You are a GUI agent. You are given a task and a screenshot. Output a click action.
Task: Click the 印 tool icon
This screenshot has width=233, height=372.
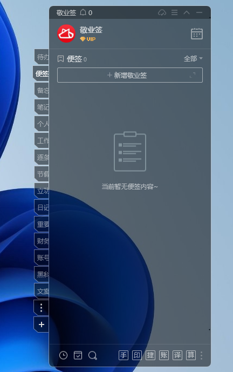137,355
